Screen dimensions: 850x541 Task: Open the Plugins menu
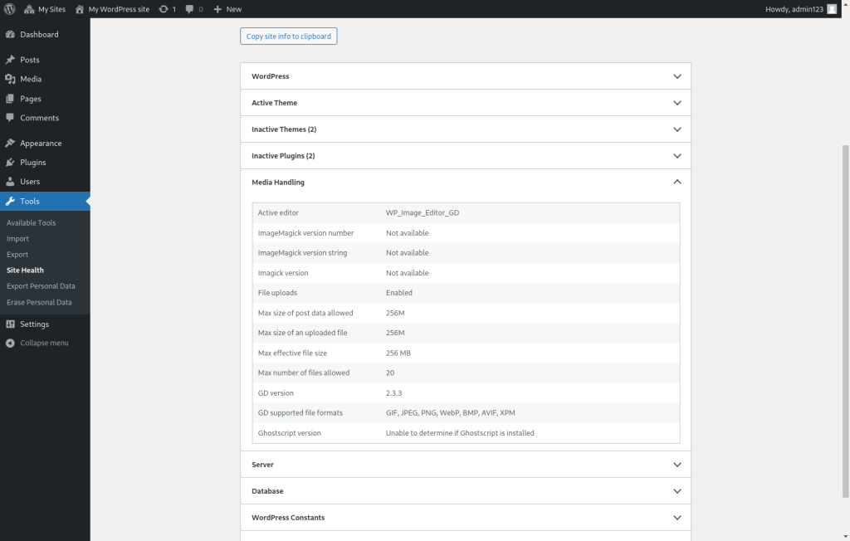(33, 162)
